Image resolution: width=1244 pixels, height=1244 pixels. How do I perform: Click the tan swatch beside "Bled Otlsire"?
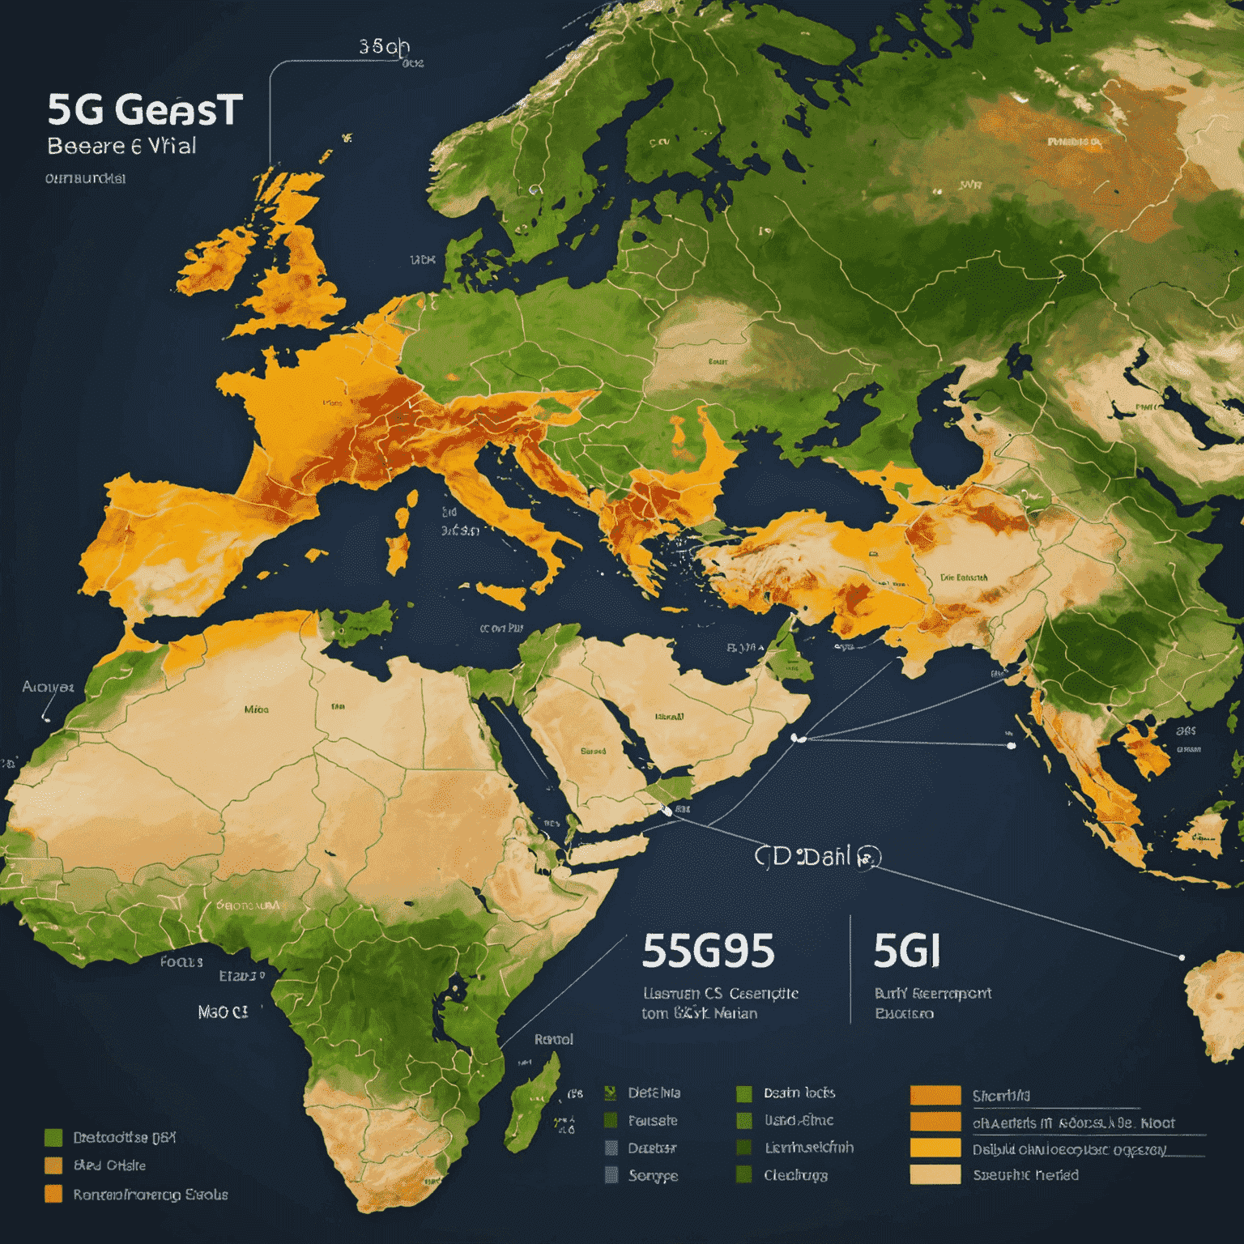tap(53, 1165)
